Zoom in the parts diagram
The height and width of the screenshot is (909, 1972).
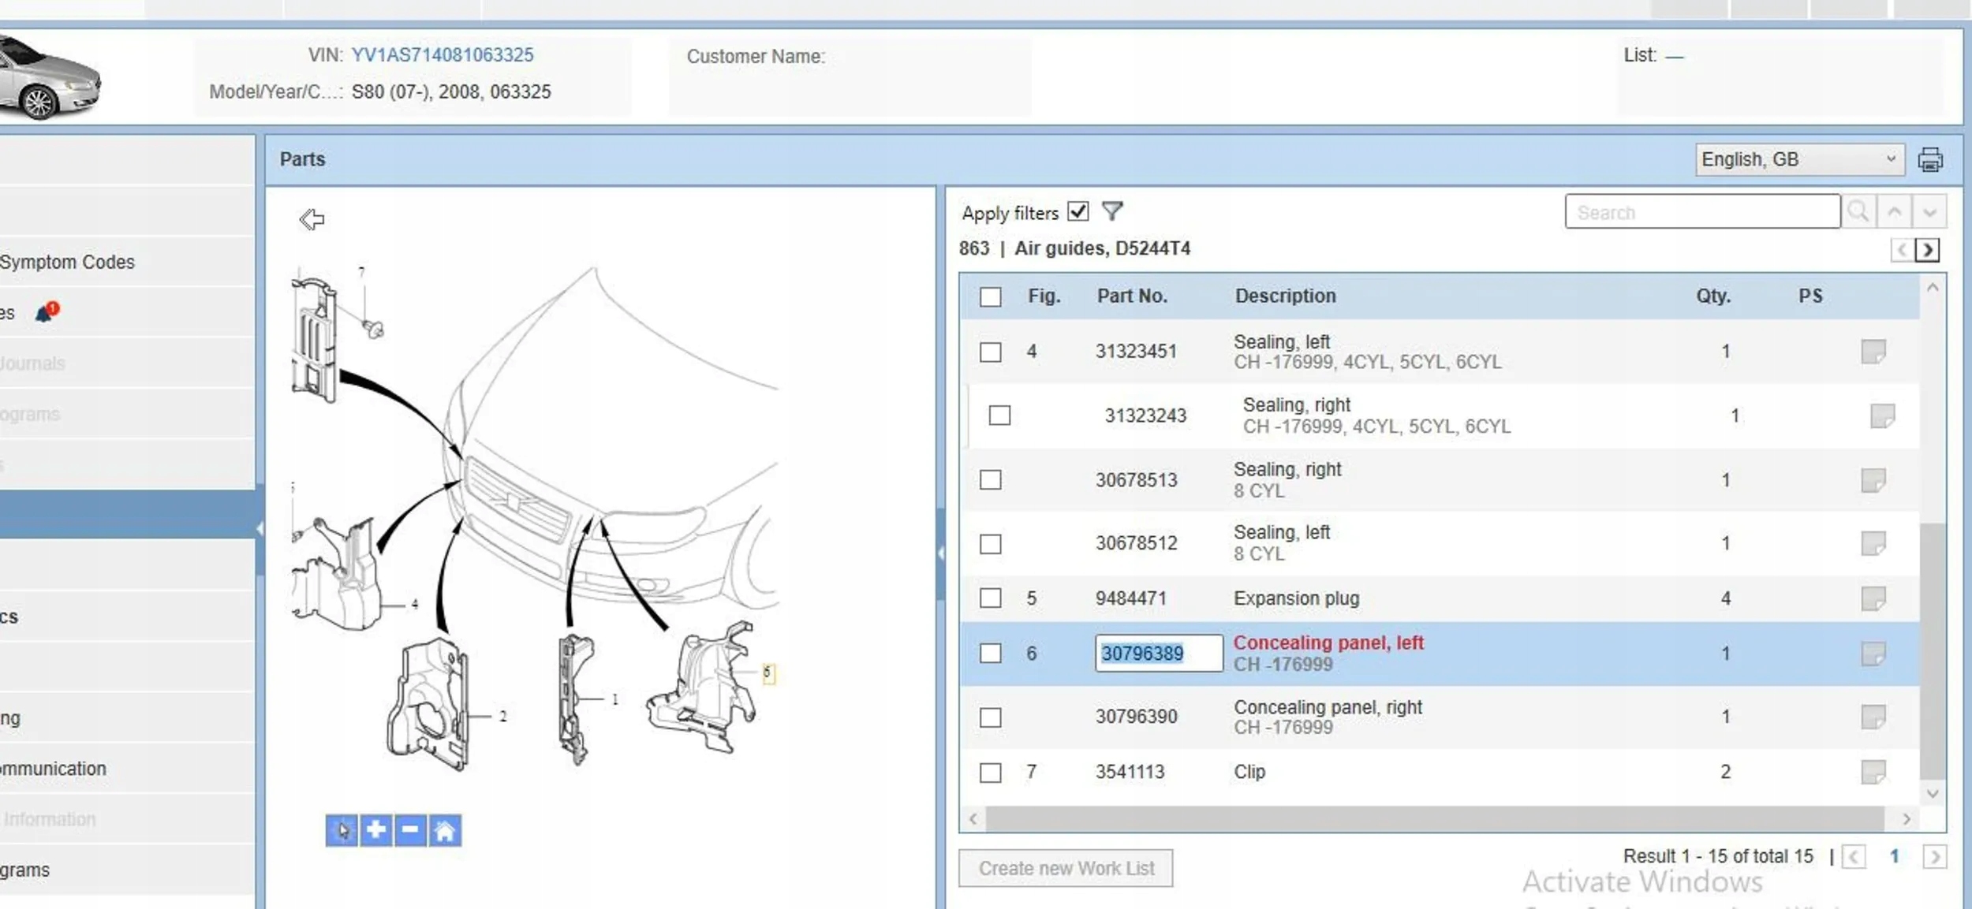(x=376, y=830)
